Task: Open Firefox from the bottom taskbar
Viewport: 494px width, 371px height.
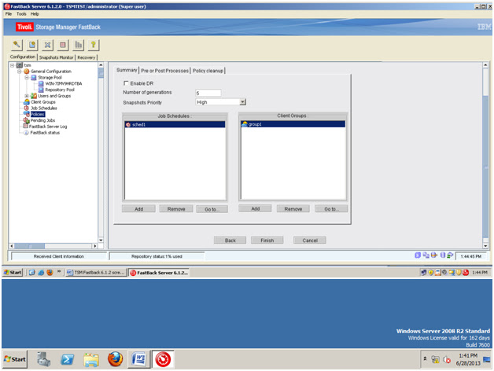Action: pyautogui.click(x=116, y=359)
